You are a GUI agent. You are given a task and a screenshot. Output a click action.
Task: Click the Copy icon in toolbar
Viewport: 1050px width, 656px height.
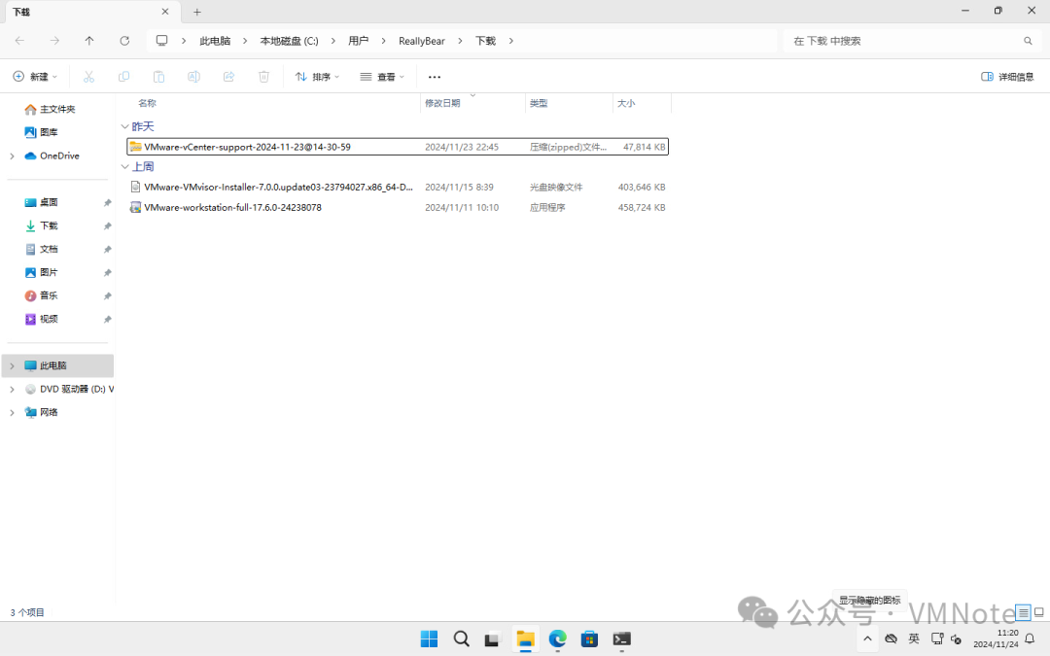(x=123, y=77)
